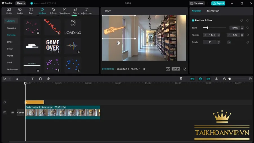Download the purple hearts sticker
This screenshot has width=254, height=143.
[x=58, y=71]
